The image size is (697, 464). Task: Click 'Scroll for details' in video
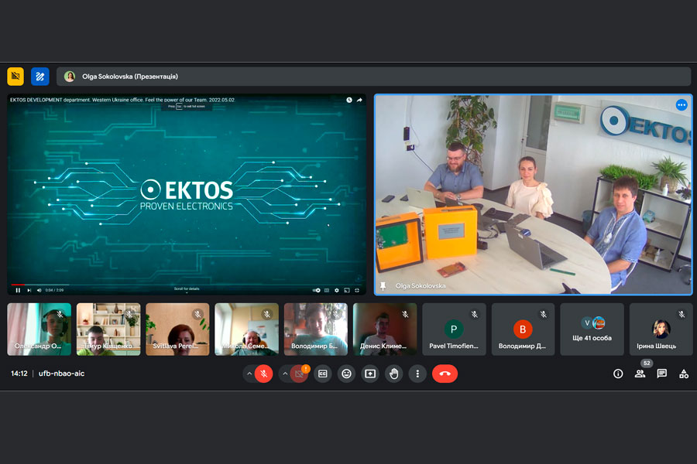187,288
